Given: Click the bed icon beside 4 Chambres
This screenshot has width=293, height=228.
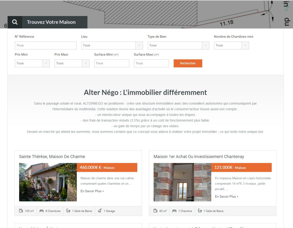Looking at the screenshot, I should click(41, 211).
